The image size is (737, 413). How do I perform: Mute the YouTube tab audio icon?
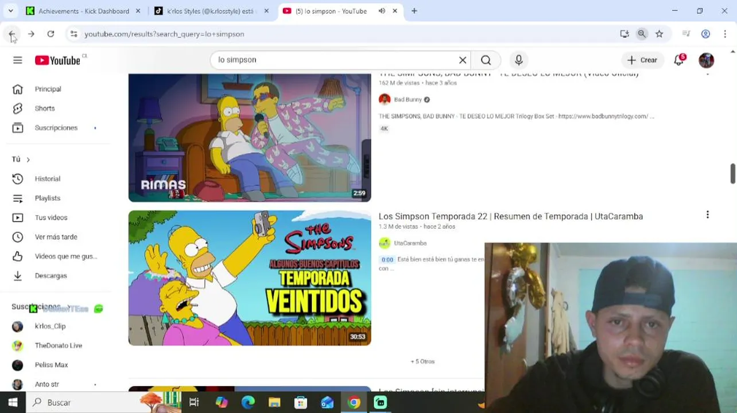(382, 11)
